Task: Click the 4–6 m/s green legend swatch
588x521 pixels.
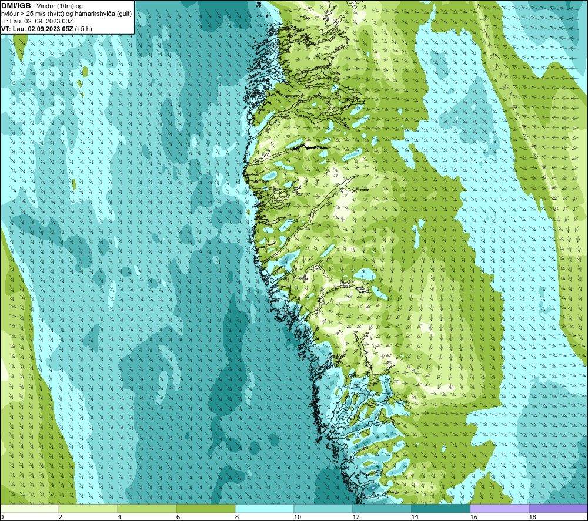Action: (x=147, y=508)
